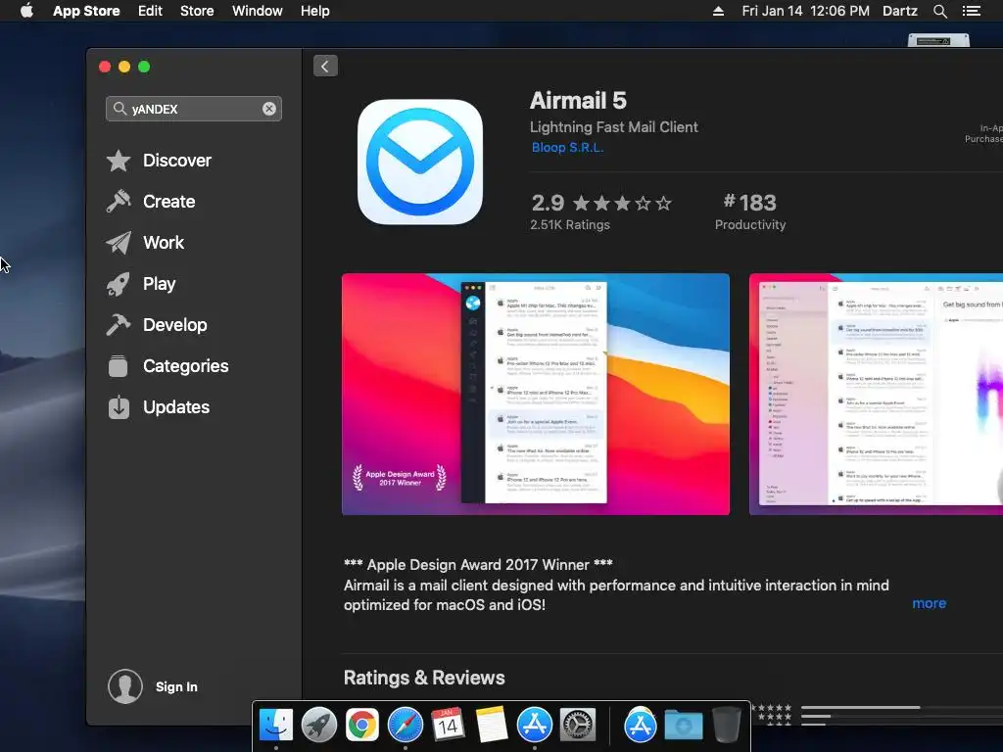Click App Store icon in Dock
1003x752 pixels.
click(x=534, y=726)
